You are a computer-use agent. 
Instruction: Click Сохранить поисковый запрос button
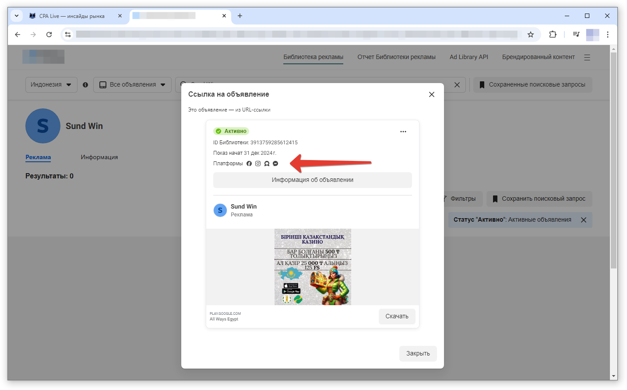coord(539,198)
